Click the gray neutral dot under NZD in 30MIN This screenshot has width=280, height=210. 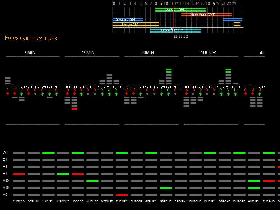click(x=175, y=94)
